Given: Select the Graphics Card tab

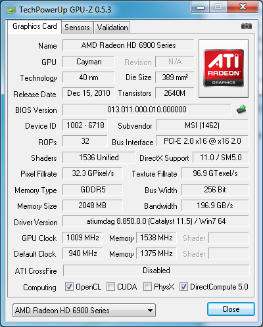Looking at the screenshot, I should (x=35, y=26).
